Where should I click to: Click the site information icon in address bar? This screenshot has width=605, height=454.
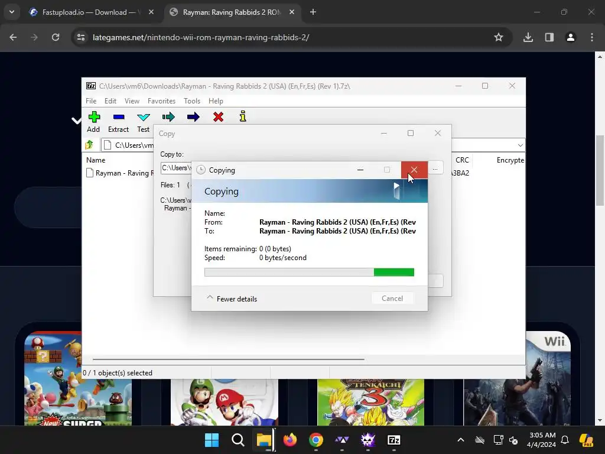point(81,37)
